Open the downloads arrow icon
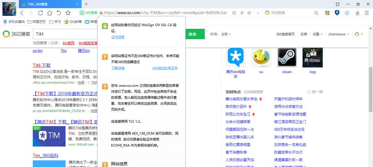 (x=357, y=13)
